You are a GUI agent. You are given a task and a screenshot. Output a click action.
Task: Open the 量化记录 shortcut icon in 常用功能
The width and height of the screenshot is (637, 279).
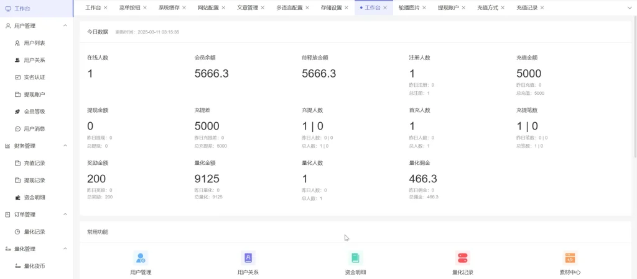(x=462, y=258)
